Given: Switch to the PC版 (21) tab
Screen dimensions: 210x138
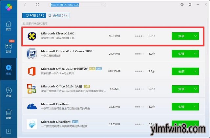Looking at the screenshot, I should point(34,15).
